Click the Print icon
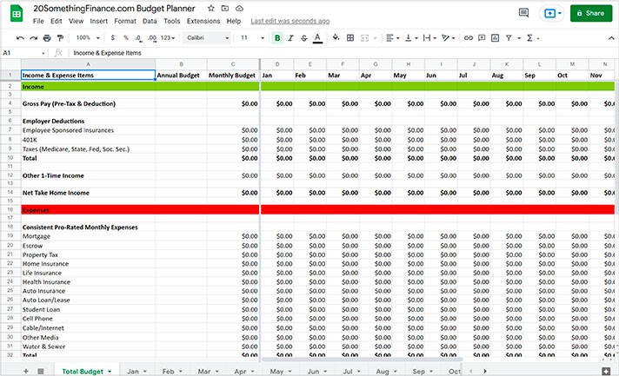The image size is (619, 376). tap(47, 38)
